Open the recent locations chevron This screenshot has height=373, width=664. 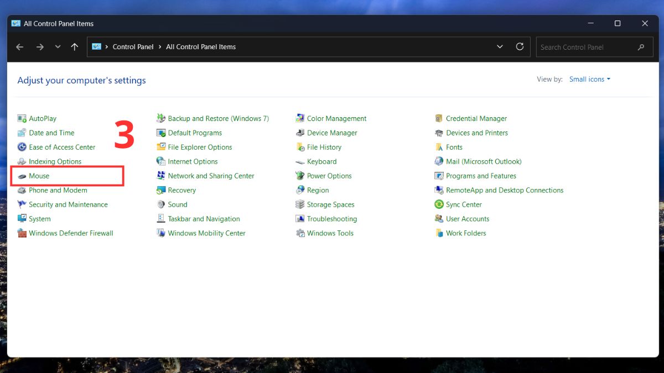58,47
